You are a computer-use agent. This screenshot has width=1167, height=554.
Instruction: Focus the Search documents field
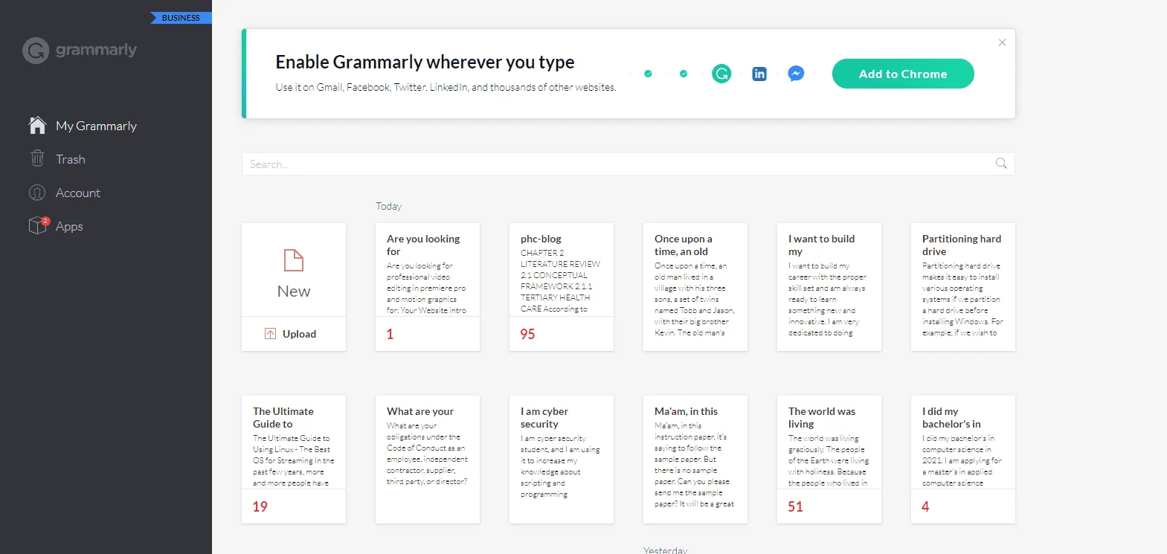(x=628, y=164)
